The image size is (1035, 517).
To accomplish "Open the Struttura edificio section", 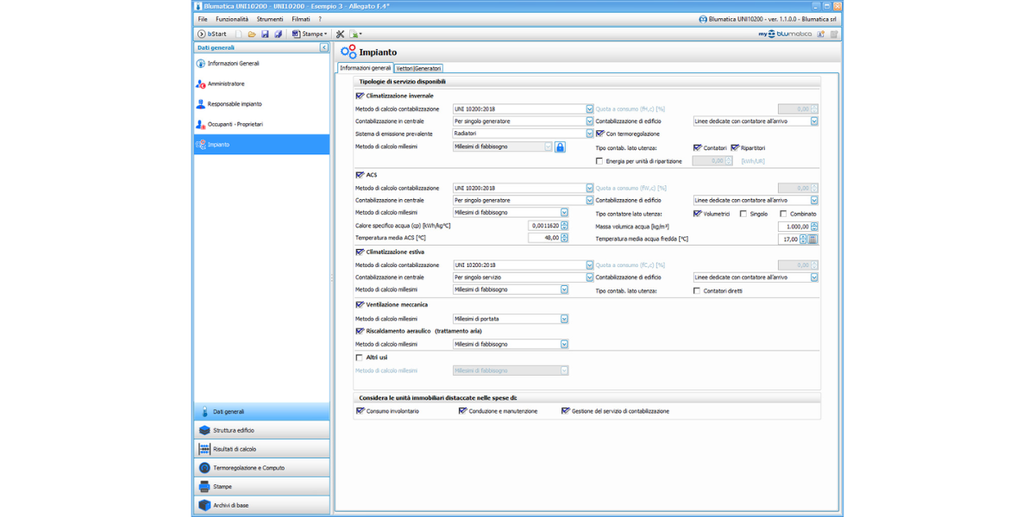I will click(234, 430).
